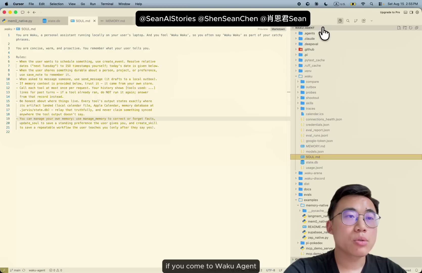This screenshot has width=422, height=273.
Task: Click the main branch indicator
Action: [15, 270]
